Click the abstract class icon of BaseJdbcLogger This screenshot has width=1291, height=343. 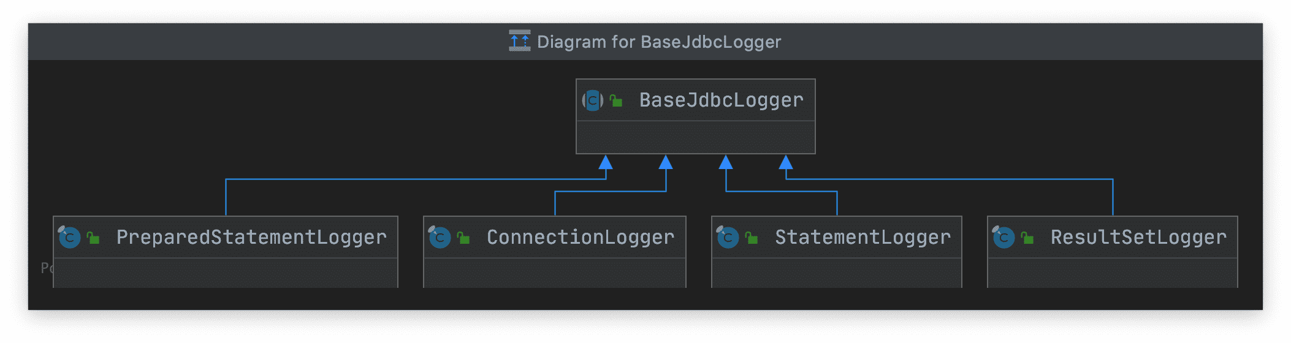593,100
